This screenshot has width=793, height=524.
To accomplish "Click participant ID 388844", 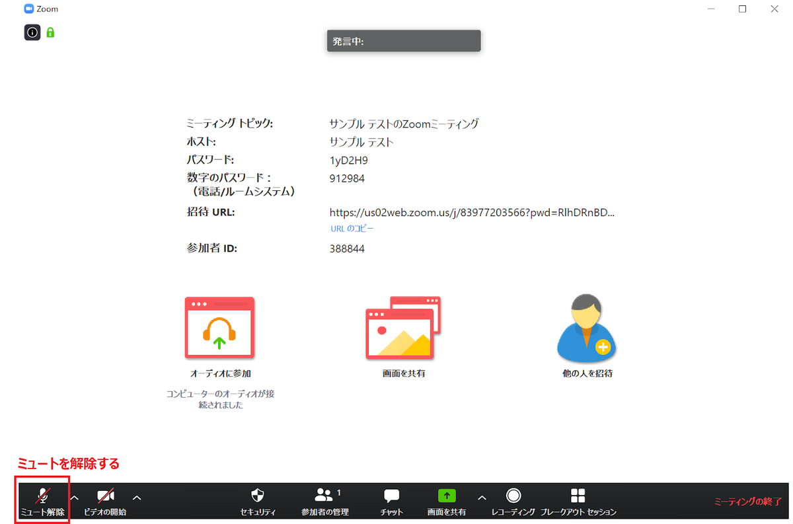I will pyautogui.click(x=347, y=249).
